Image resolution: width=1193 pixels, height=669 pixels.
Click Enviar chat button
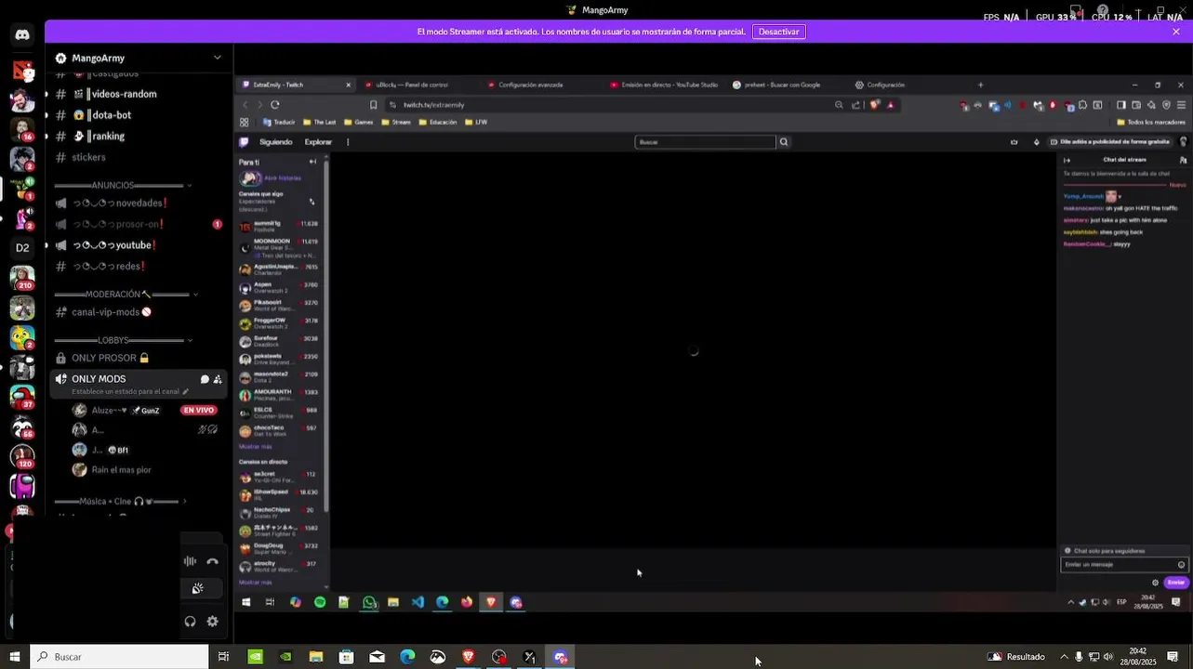click(1176, 583)
